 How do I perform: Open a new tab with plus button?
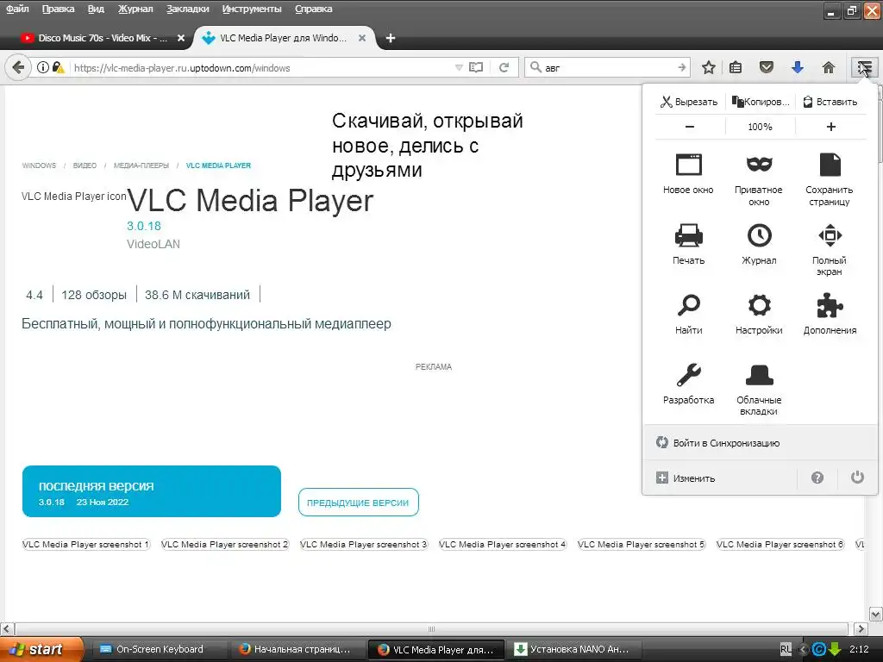click(391, 38)
